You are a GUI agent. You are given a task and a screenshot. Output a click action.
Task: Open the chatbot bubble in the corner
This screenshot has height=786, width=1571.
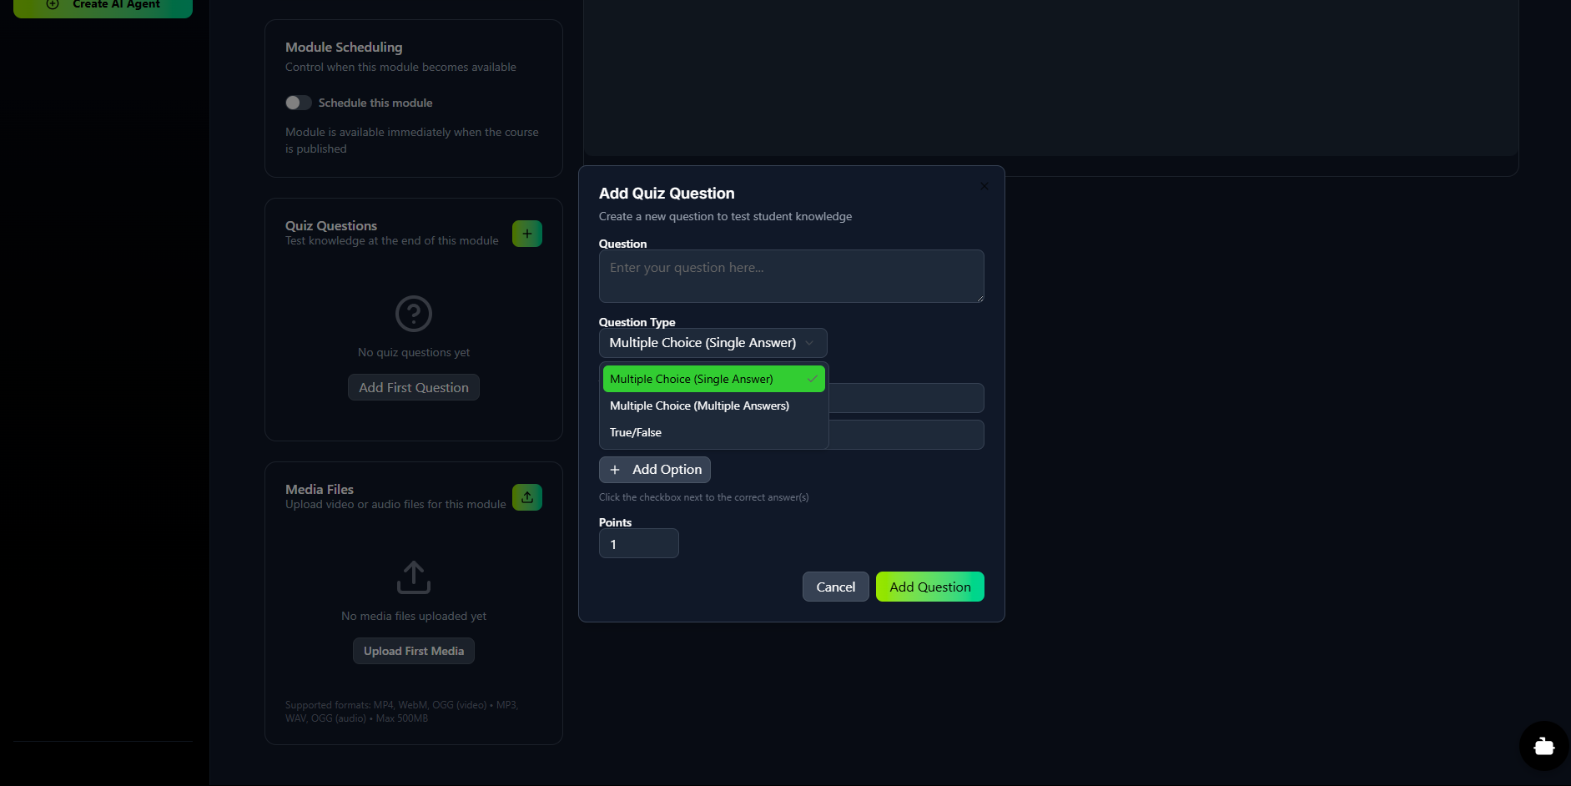1543,746
